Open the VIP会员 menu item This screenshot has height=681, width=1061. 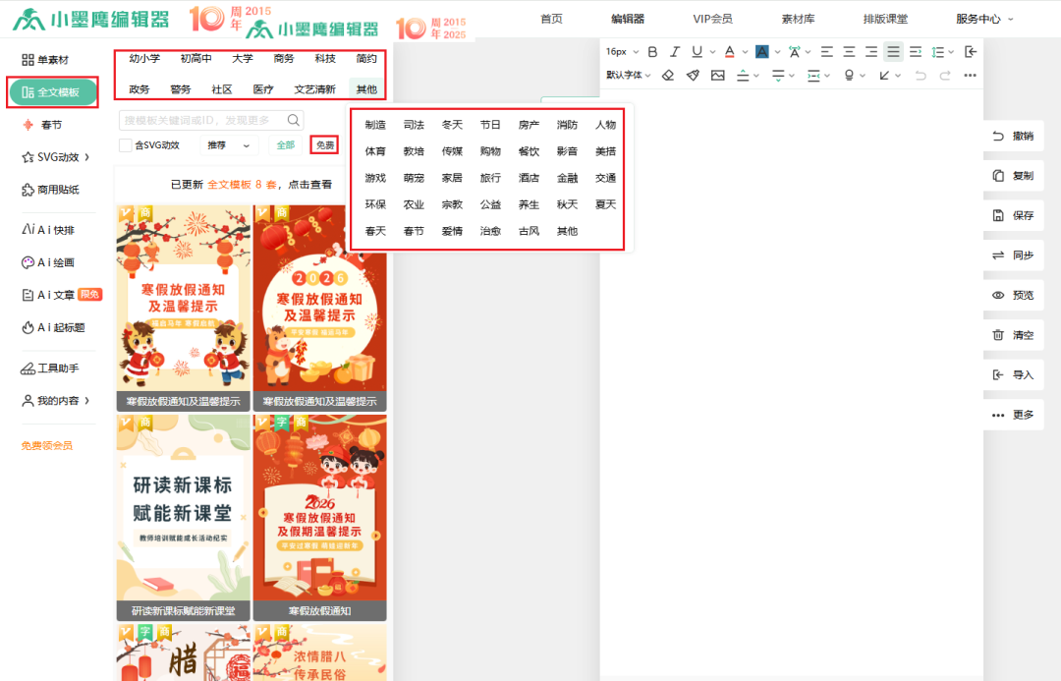coord(712,19)
